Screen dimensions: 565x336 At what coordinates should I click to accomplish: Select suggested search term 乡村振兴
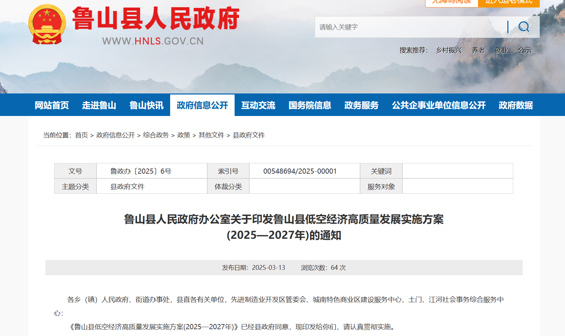click(449, 50)
